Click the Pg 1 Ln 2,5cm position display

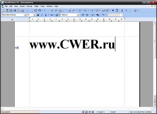coord(141,112)
